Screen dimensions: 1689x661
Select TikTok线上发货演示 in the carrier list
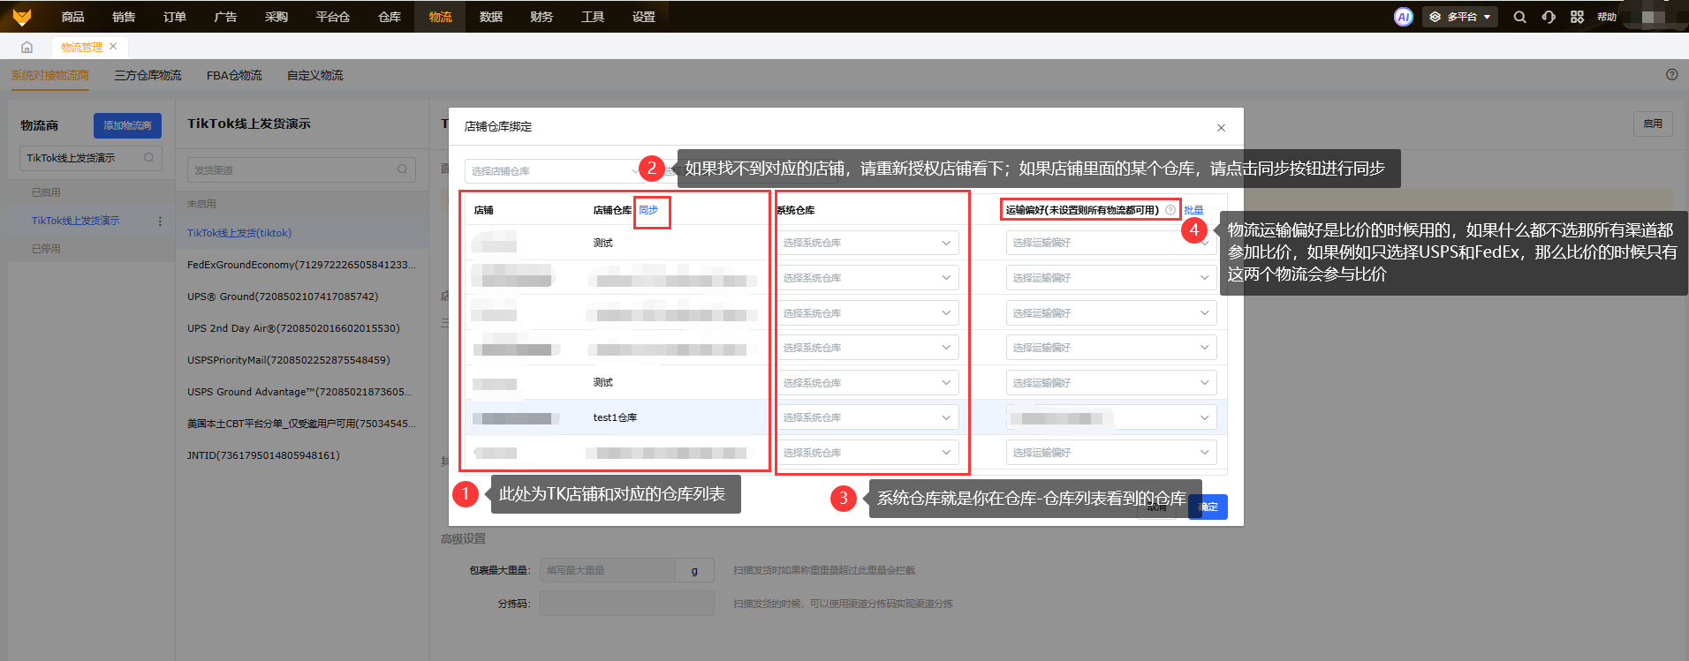[75, 221]
